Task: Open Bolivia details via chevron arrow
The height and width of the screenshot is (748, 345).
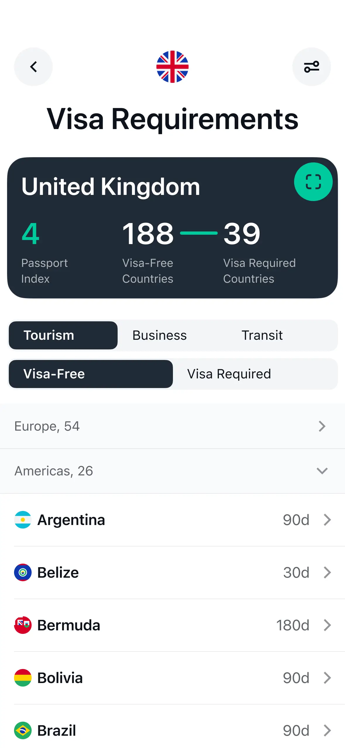Action: (x=327, y=678)
